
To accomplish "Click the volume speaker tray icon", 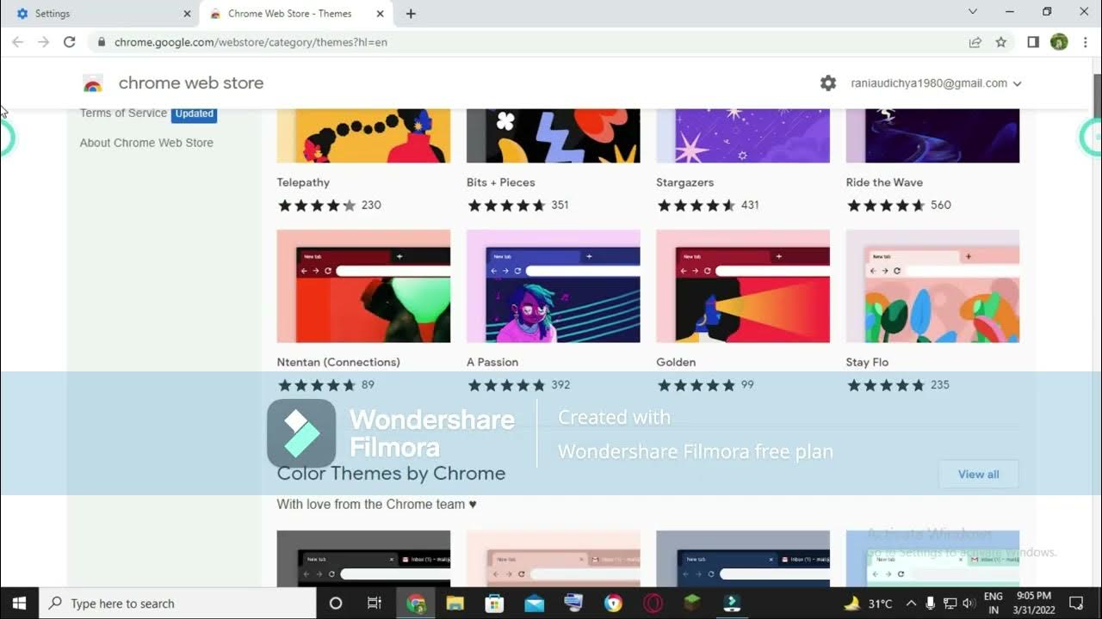I will pyautogui.click(x=969, y=603).
